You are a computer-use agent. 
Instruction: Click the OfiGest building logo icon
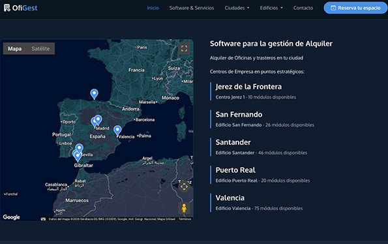tap(7, 8)
